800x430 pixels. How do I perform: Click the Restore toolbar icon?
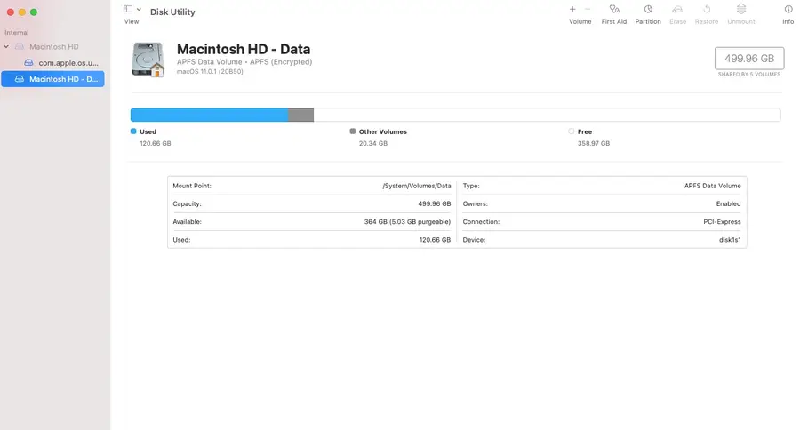coord(706,9)
